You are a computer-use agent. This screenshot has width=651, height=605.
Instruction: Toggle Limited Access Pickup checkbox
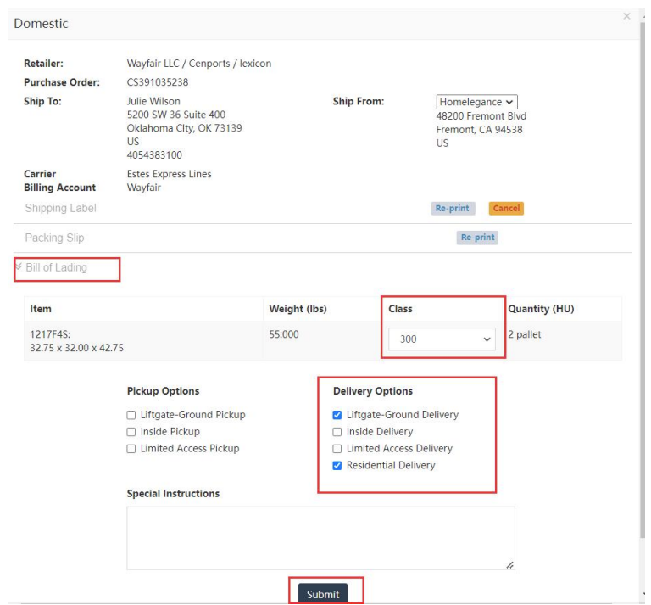pos(131,449)
